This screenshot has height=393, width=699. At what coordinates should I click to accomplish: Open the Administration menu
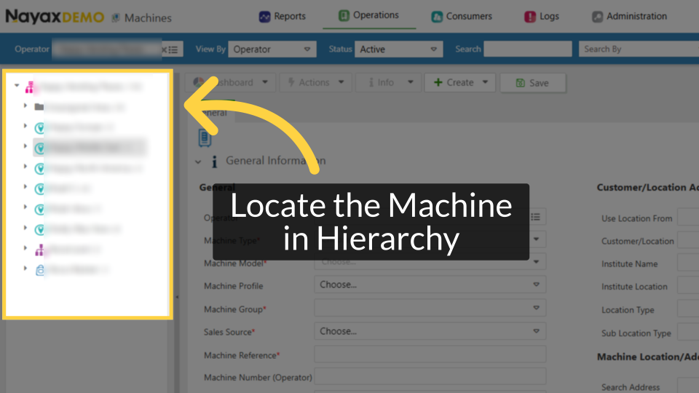point(629,17)
